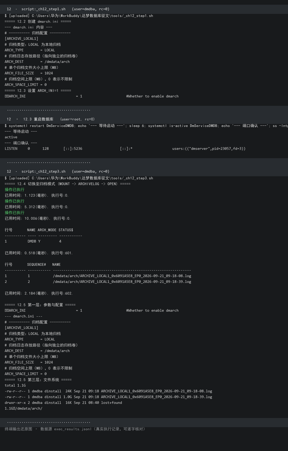This screenshot has height=451, width=288.
Task: Select the /dmdata/arch 09-18-08.log path in the SEQUENCE# table
Action: click(122, 276)
